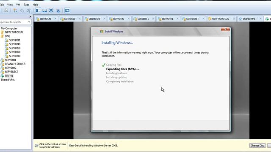Toggle the thumbnail bar icon
This screenshot has width=271, height=152.
pyautogui.click(x=44, y=11)
